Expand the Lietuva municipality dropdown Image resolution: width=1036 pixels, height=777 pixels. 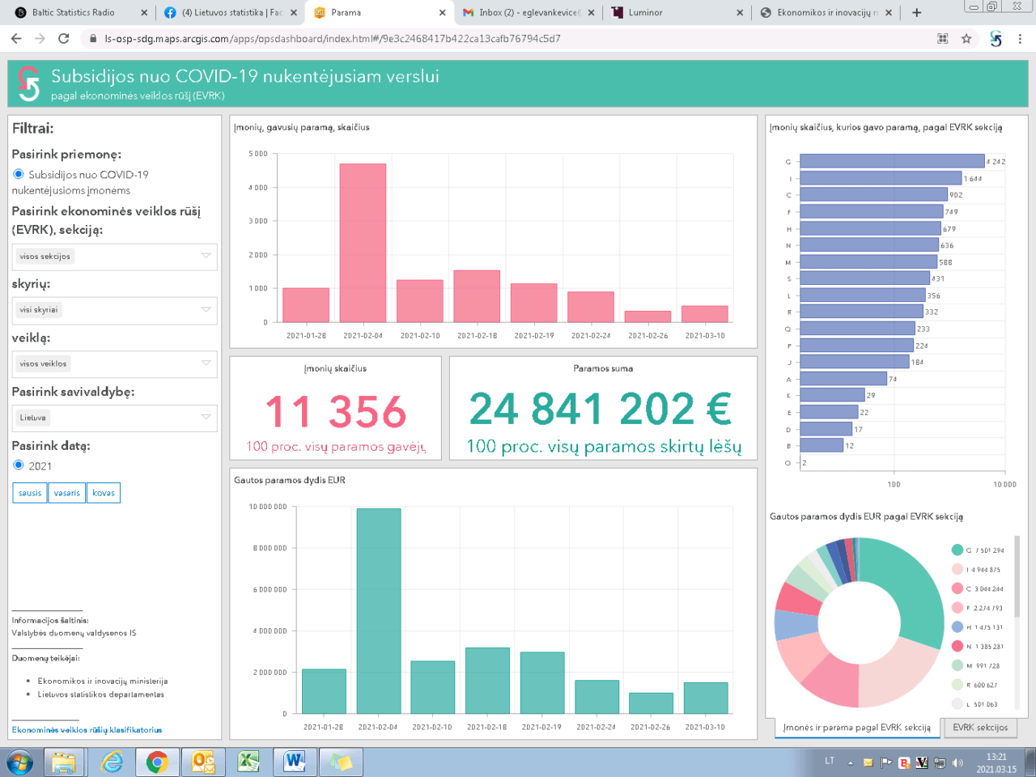coord(114,418)
